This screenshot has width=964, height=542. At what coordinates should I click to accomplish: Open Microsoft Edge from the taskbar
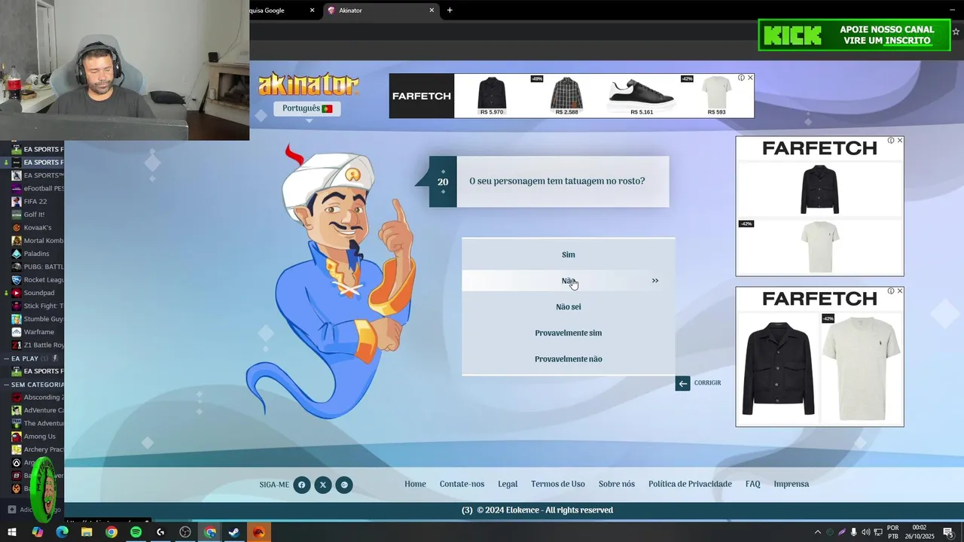[x=62, y=532]
